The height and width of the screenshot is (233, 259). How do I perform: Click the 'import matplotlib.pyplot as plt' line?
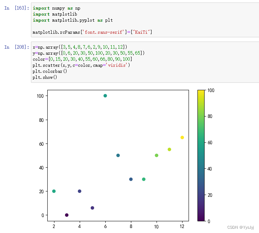click(73, 20)
